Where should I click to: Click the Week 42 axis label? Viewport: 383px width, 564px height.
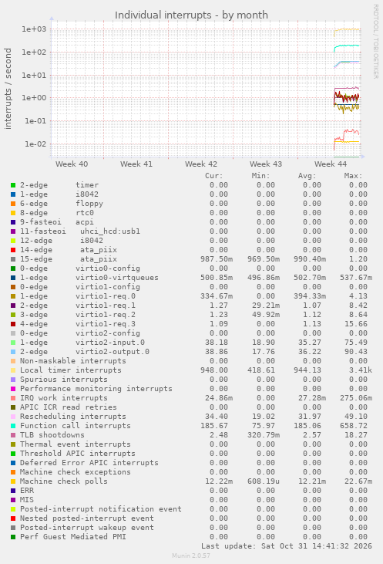pyautogui.click(x=201, y=164)
